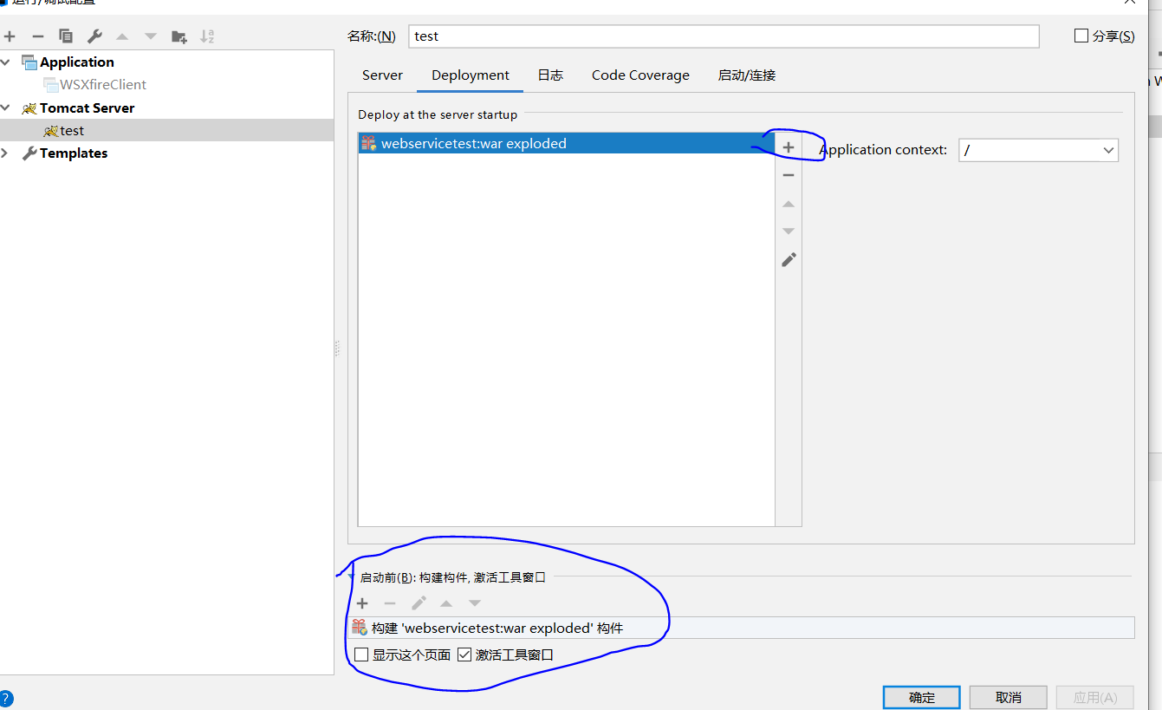1162x710 pixels.
Task: Switch to the Server tab
Action: 382,75
